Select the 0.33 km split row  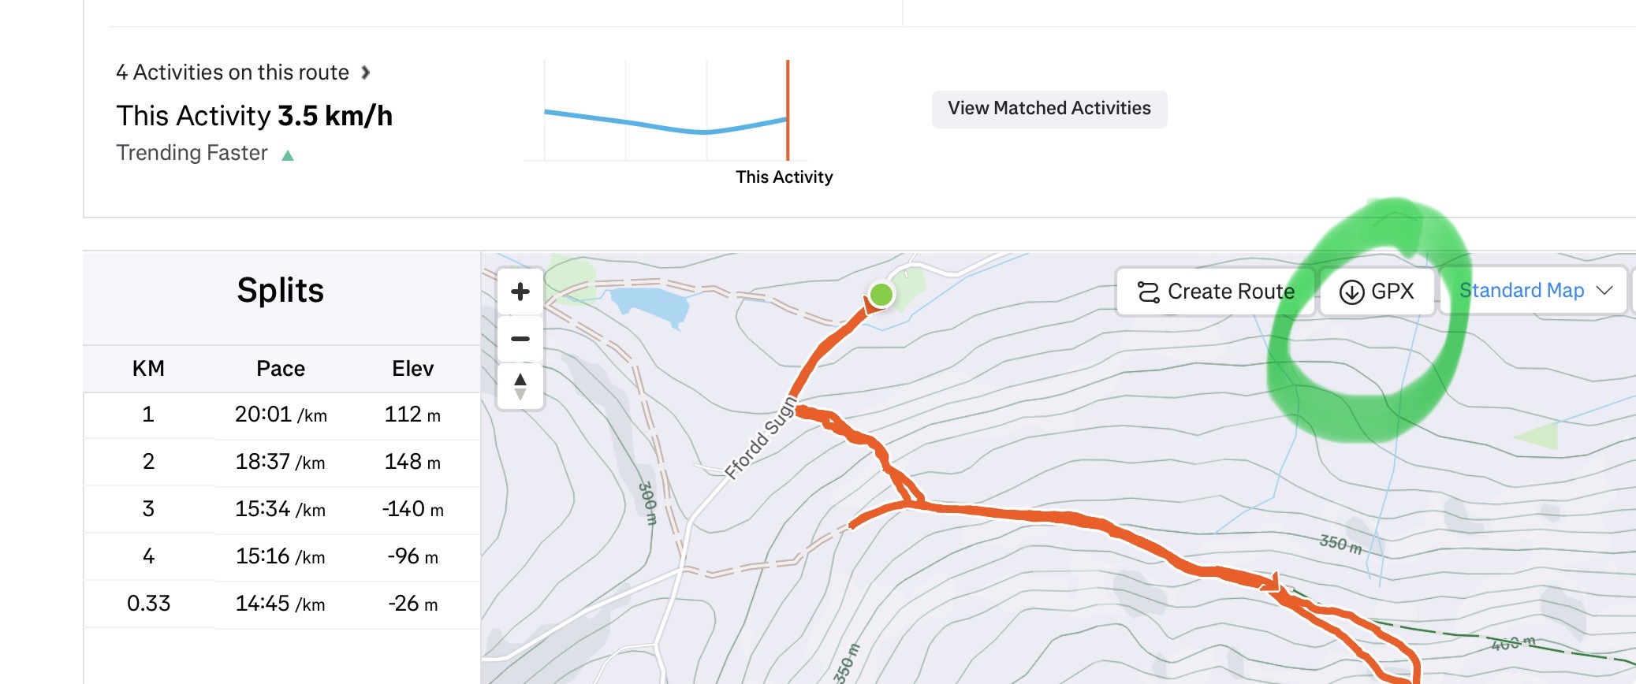pos(281,604)
